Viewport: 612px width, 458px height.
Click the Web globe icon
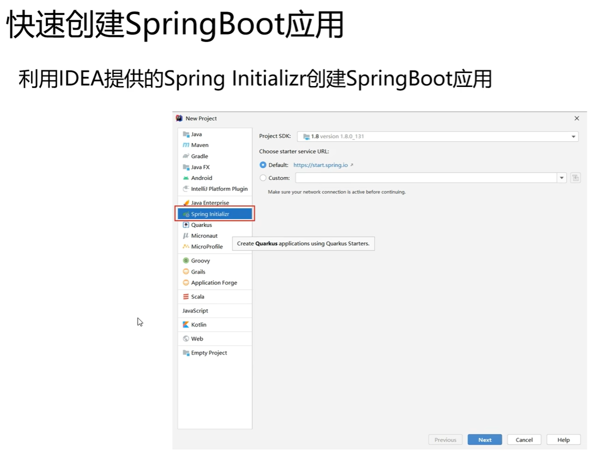[x=186, y=338]
